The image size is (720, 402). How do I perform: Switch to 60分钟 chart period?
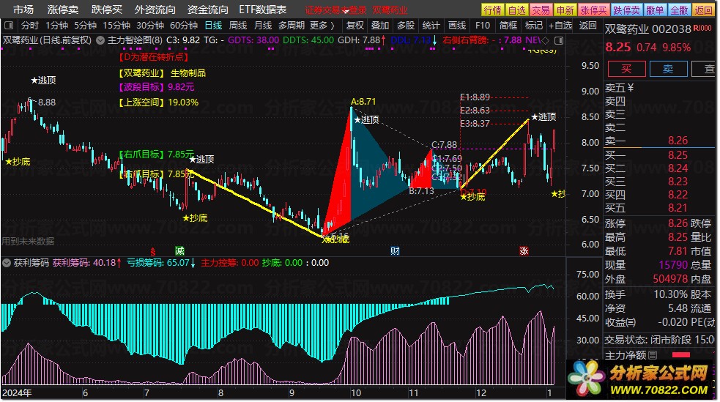(x=184, y=26)
